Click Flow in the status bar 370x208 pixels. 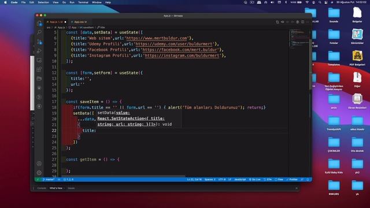point(279,180)
